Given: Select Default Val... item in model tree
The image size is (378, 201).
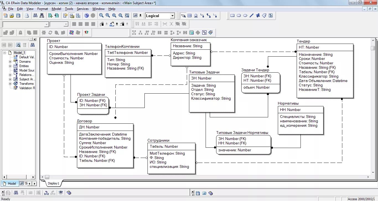Looking at the screenshot, I should [28, 57].
